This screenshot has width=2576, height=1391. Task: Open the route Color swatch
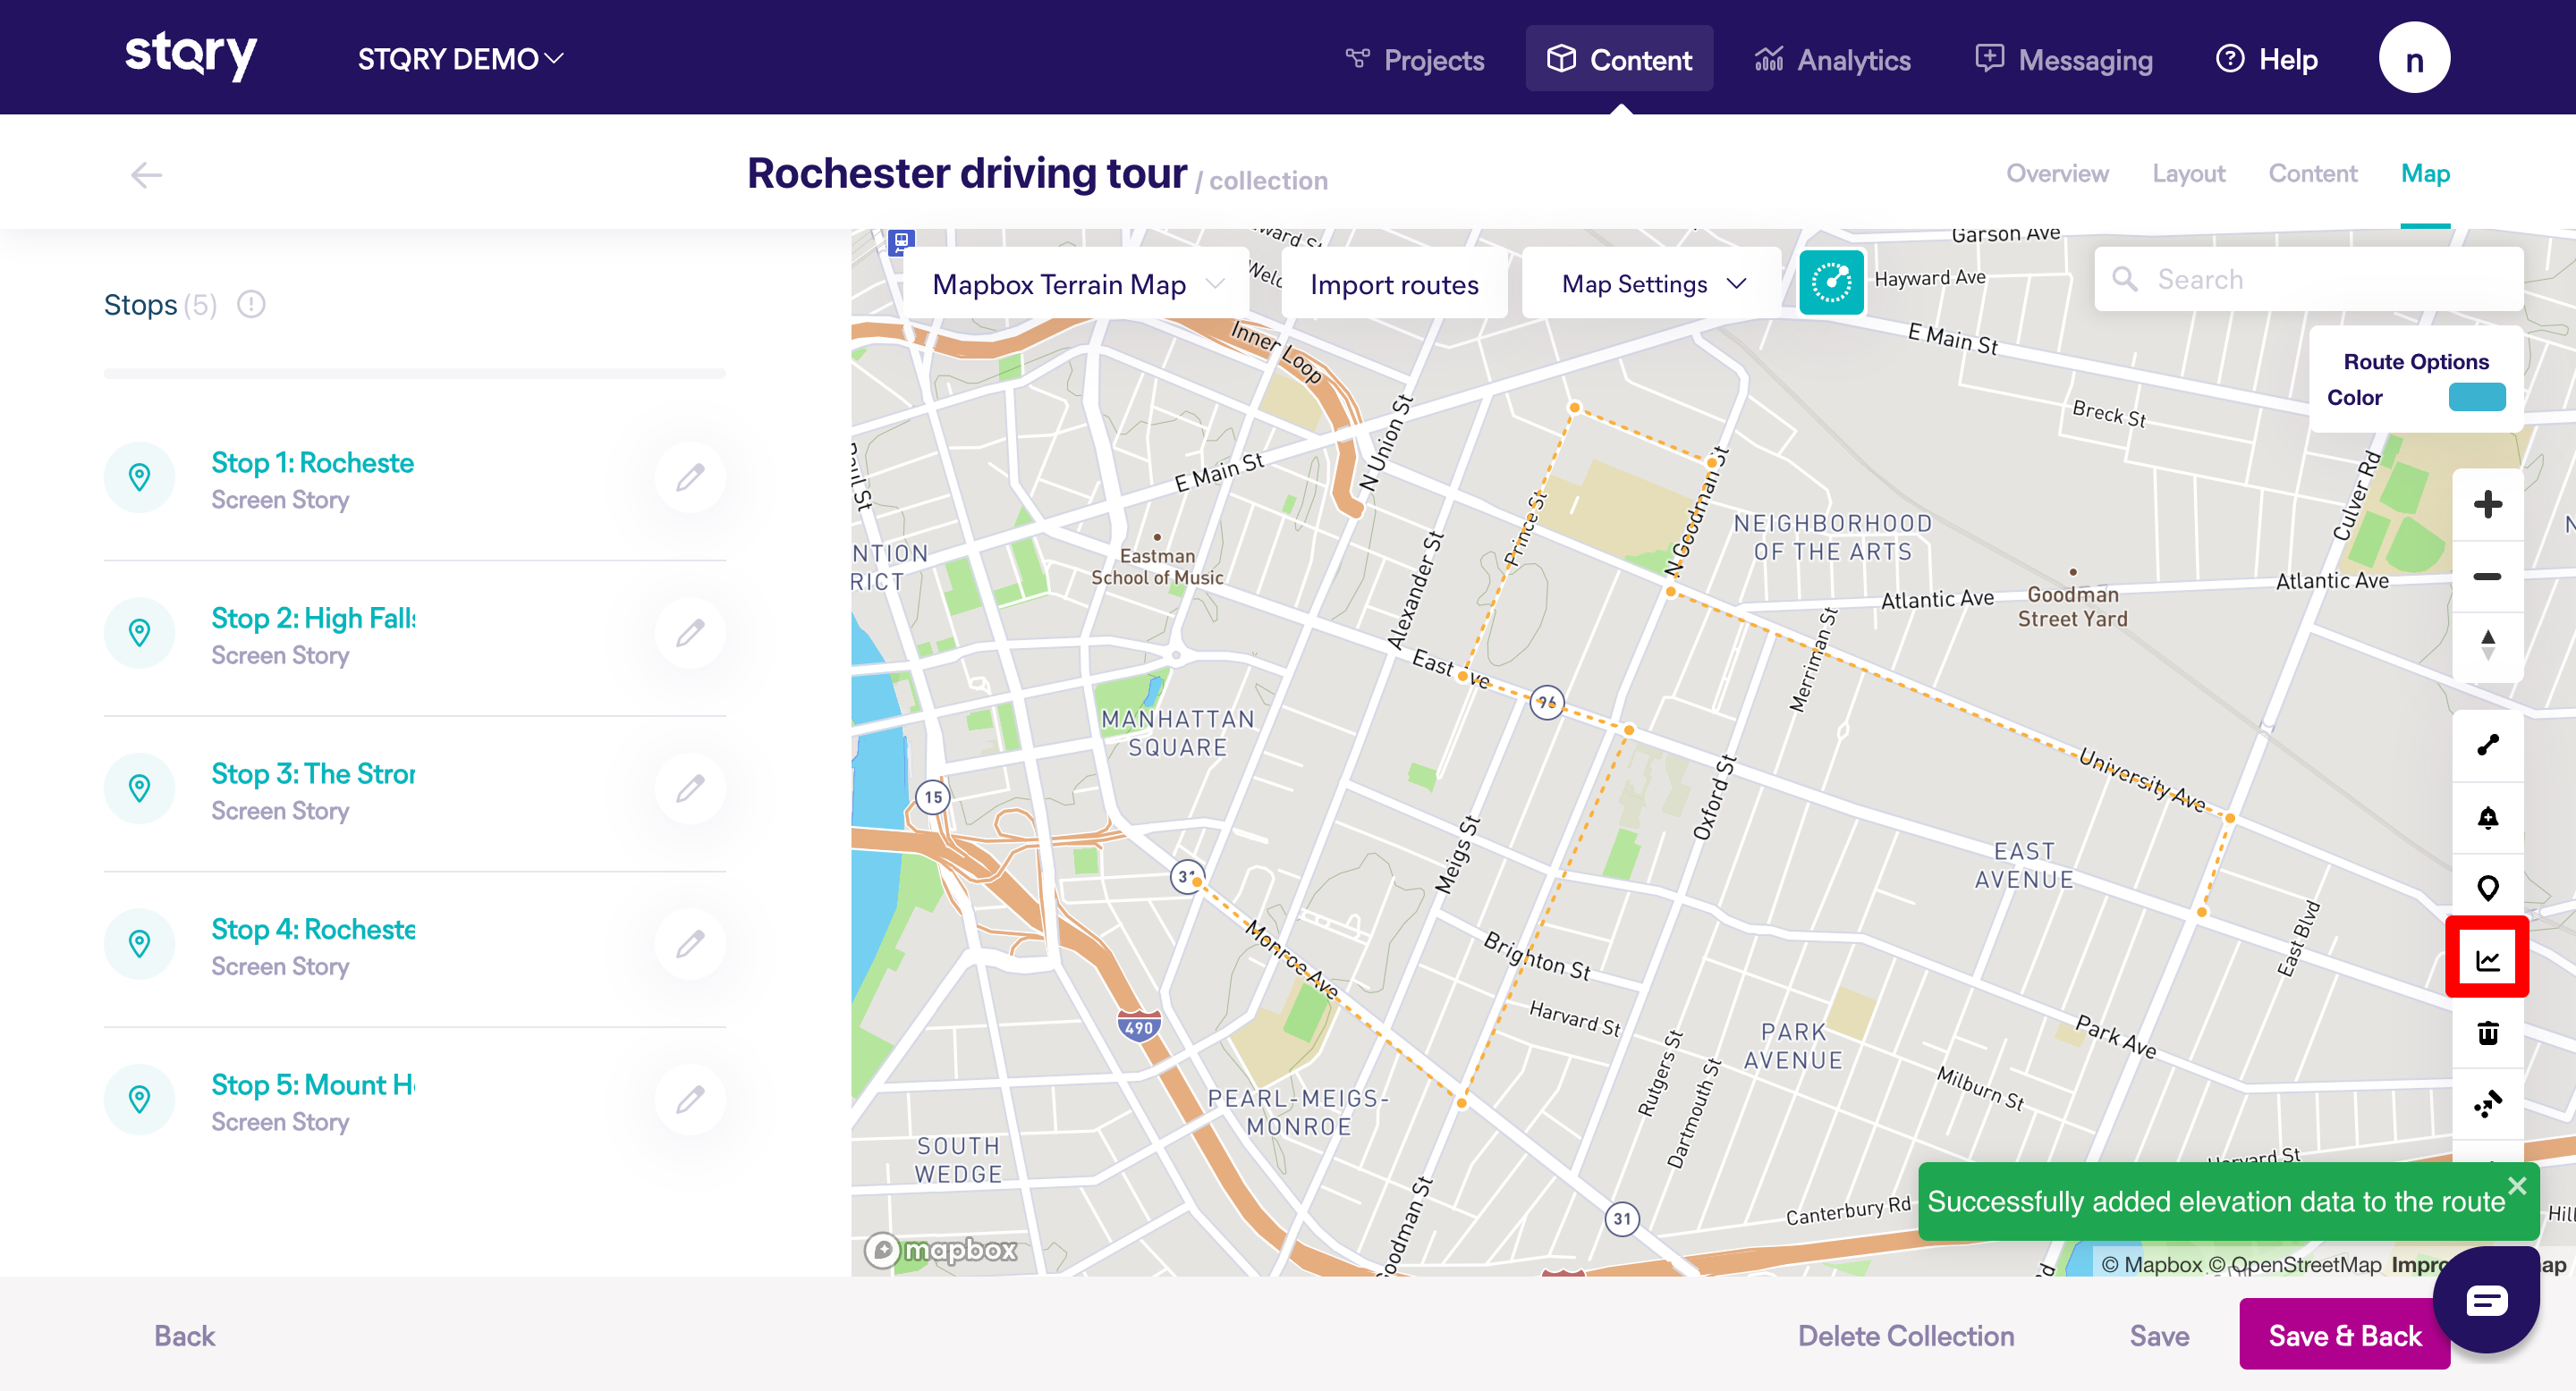click(x=2476, y=397)
